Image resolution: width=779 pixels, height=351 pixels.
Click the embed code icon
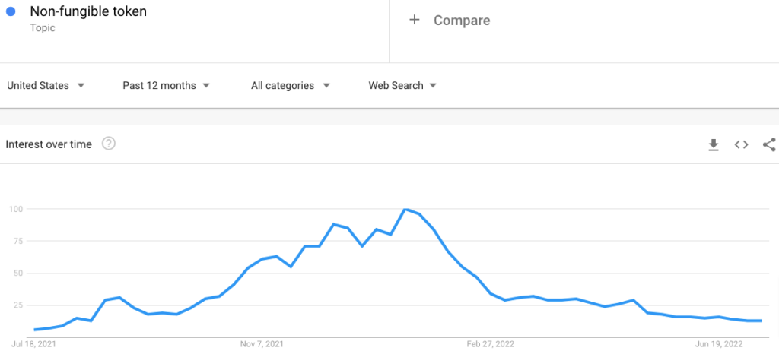click(x=741, y=144)
